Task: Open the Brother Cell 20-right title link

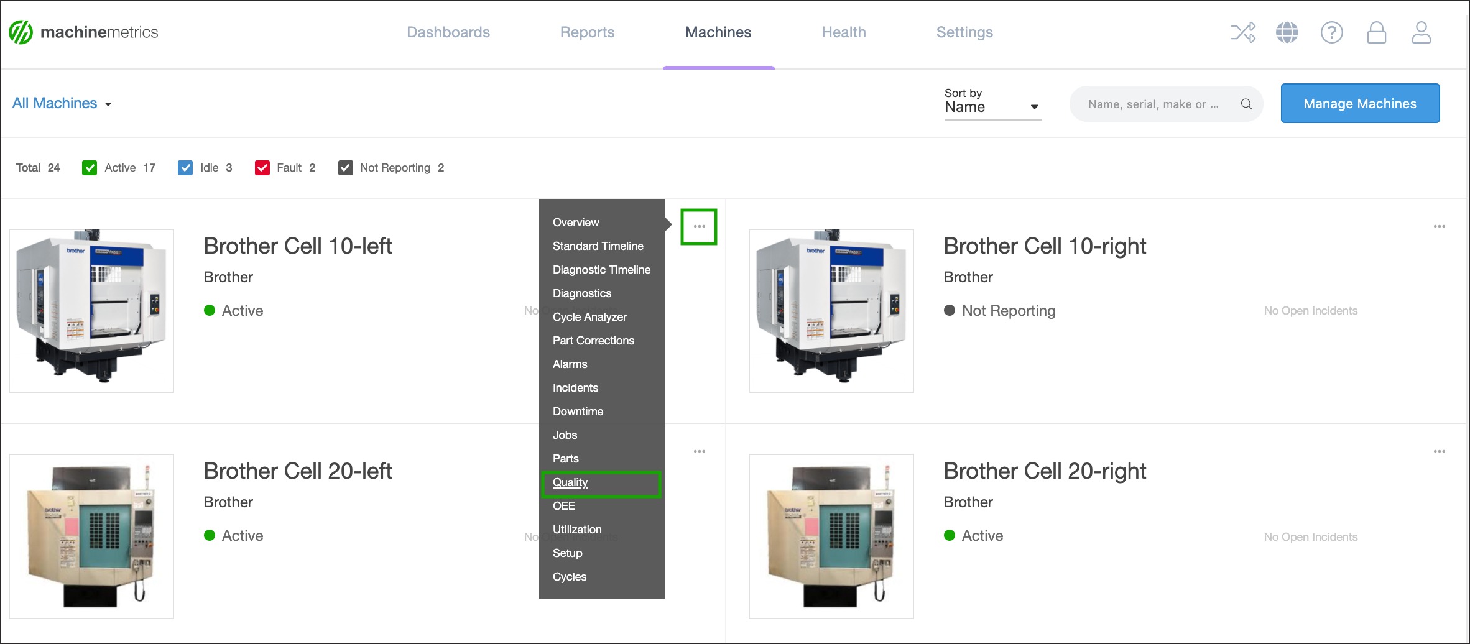Action: [x=1045, y=471]
